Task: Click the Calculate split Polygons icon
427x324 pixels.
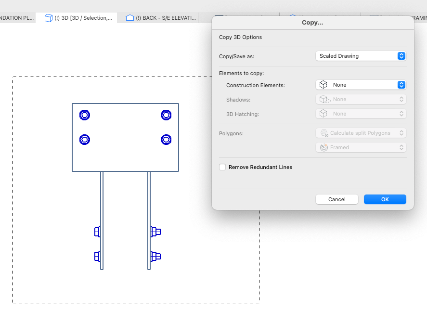Action: pos(324,133)
